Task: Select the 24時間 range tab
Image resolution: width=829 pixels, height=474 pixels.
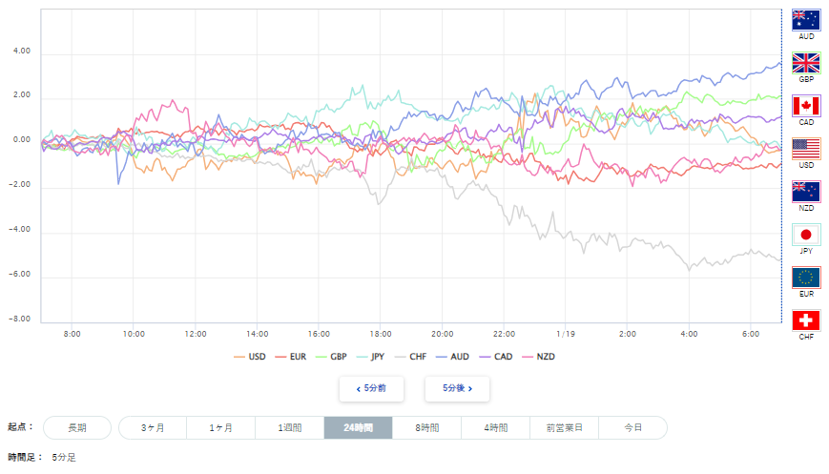Action: [x=358, y=427]
